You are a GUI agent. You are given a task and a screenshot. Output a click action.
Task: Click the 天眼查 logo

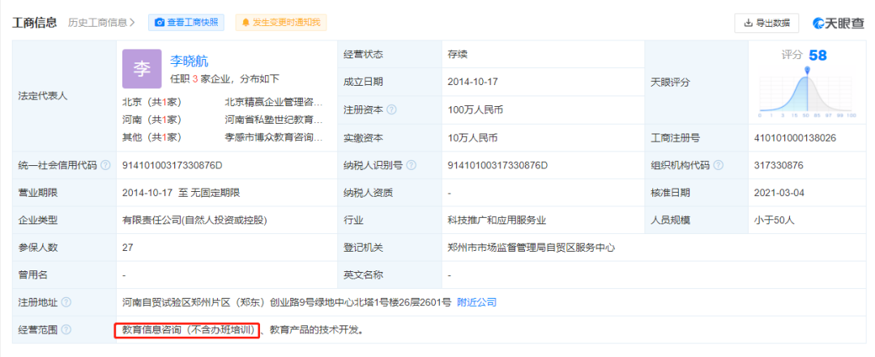pyautogui.click(x=838, y=23)
